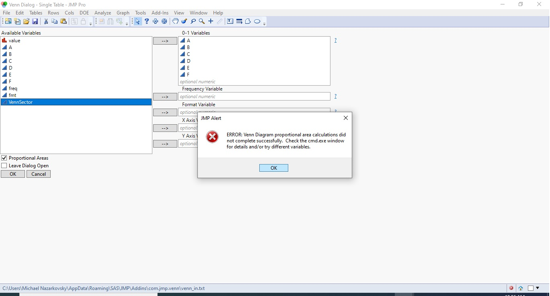550x296 pixels.
Task: Expand the file toolbar overflow arrow
Action: click(90, 24)
